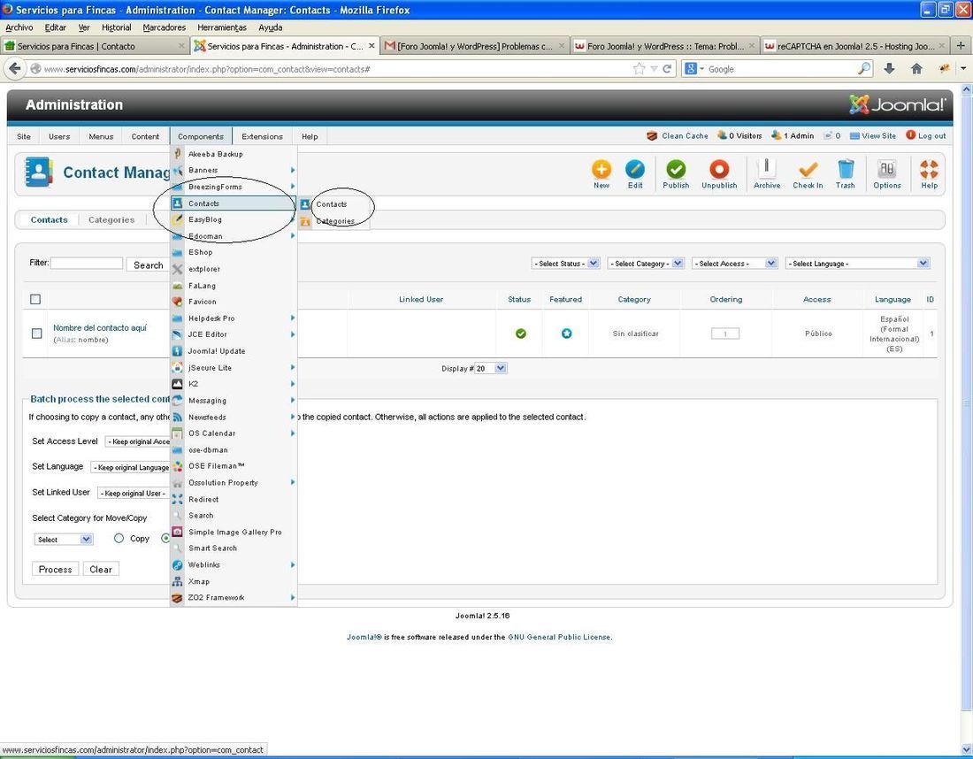Image resolution: width=973 pixels, height=759 pixels.
Task: Click the Ordering value input box
Action: [724, 333]
